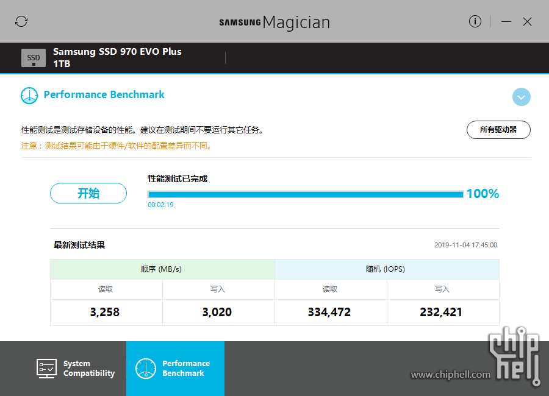Collapse the Performance Benchmark section chevron
The width and height of the screenshot is (549, 396).
point(521,97)
